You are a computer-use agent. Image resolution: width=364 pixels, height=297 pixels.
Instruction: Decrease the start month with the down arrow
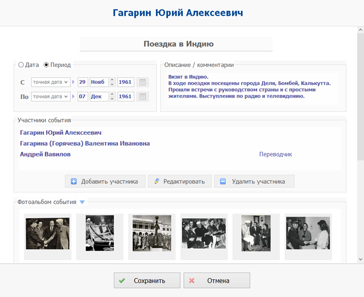pyautogui.click(x=112, y=84)
